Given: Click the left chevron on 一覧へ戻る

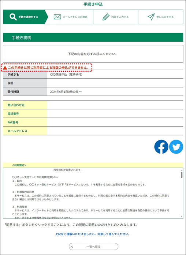Looking at the screenshot, I should [72, 247].
